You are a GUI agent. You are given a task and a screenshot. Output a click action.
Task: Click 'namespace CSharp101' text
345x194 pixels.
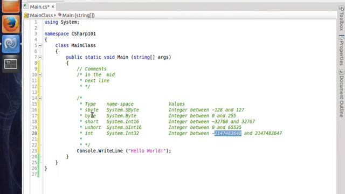tap(70, 34)
